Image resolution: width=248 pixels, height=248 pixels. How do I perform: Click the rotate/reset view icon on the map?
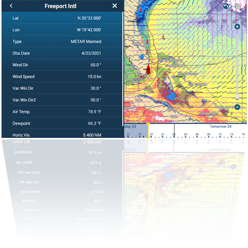tap(226, 6)
